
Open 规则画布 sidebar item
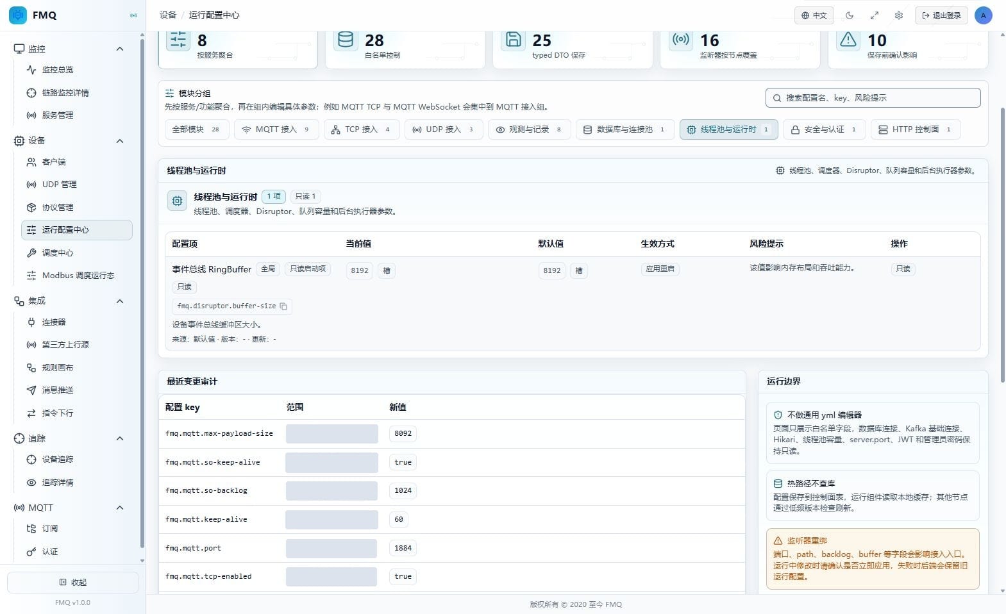pos(76,368)
